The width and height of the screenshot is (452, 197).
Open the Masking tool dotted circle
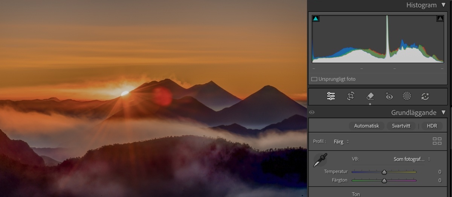point(407,96)
